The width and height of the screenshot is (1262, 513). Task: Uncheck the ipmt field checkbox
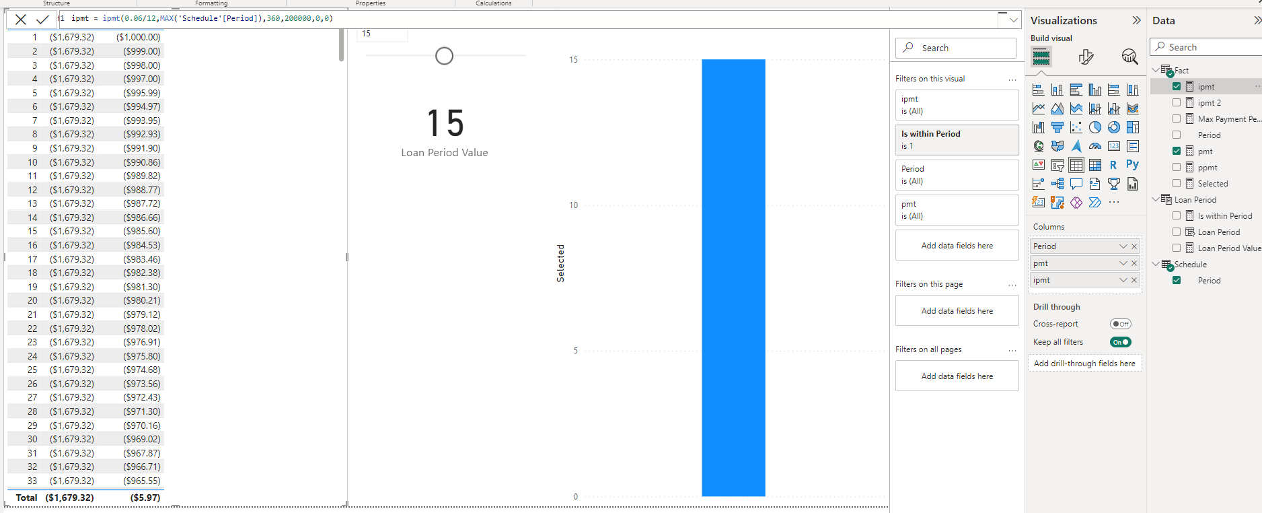click(1177, 86)
